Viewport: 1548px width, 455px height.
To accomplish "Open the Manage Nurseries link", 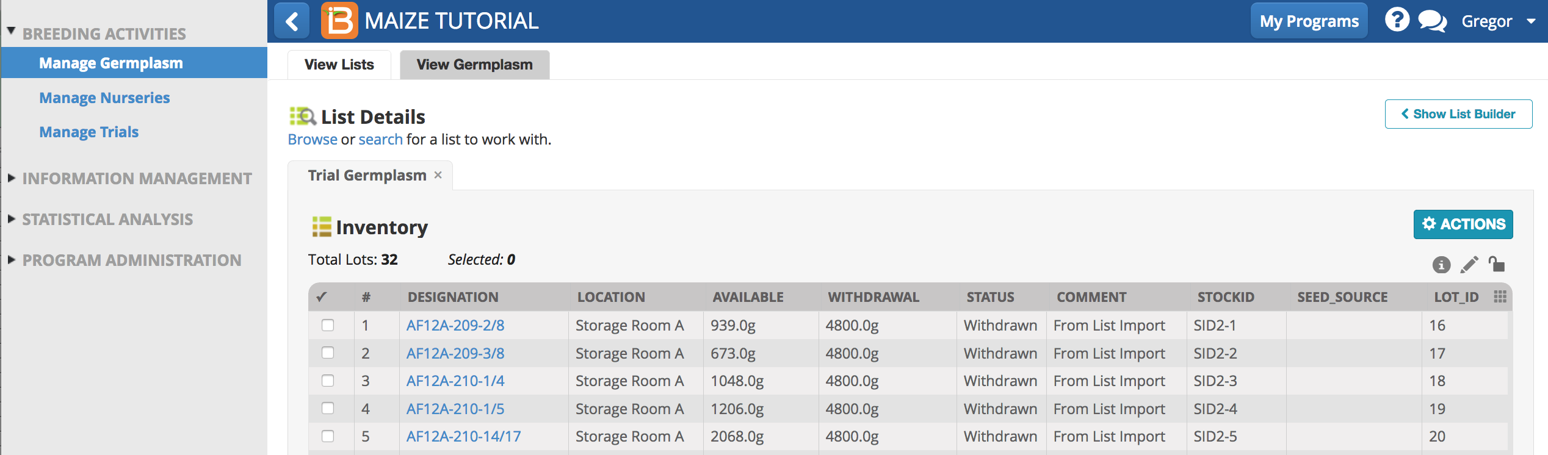I will tap(104, 98).
